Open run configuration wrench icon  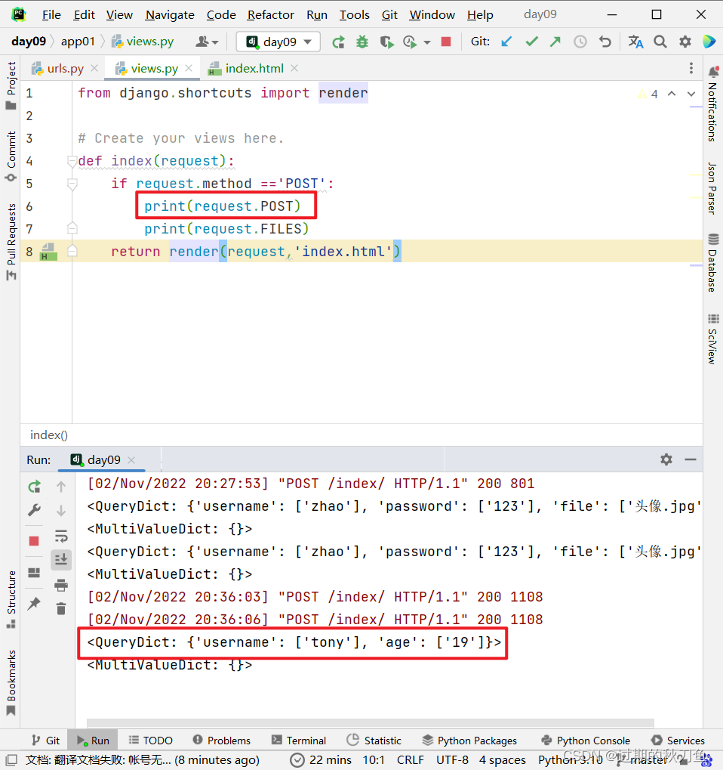coord(34,511)
